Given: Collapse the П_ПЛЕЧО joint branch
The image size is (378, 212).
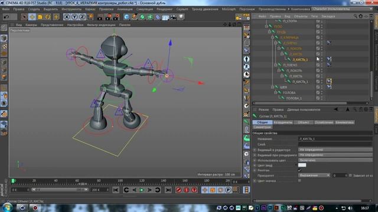Looking at the screenshot, I should click(276, 65).
